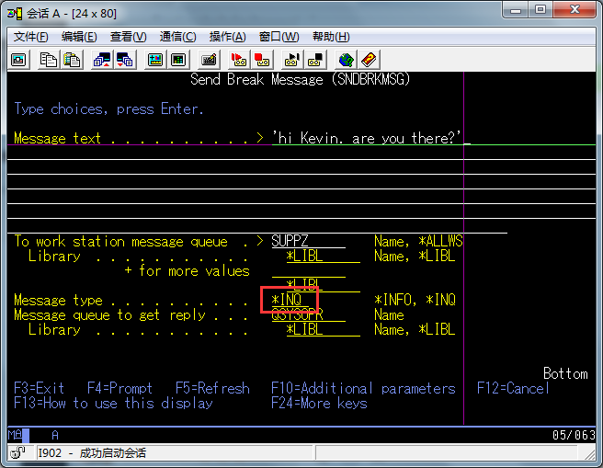Viewport: 603px width, 468px height.
Task: Minimize the 会话 A window
Action: tap(516, 10)
